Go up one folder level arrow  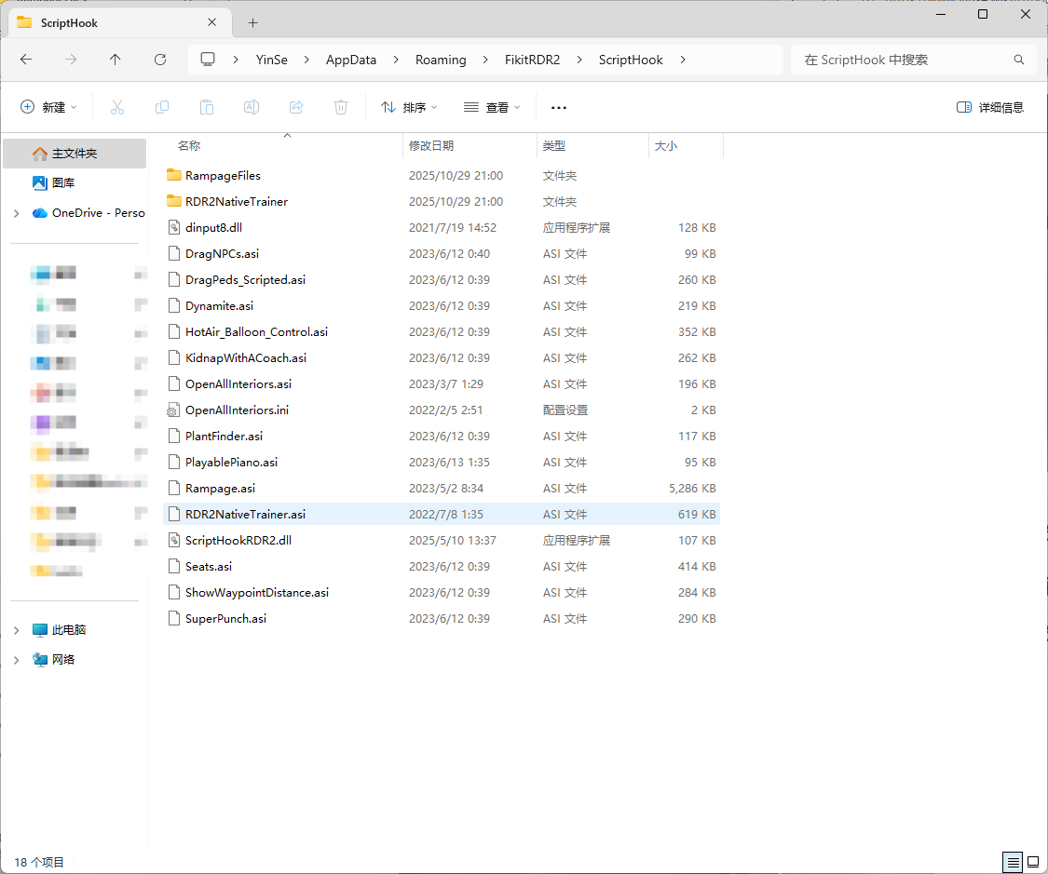116,60
